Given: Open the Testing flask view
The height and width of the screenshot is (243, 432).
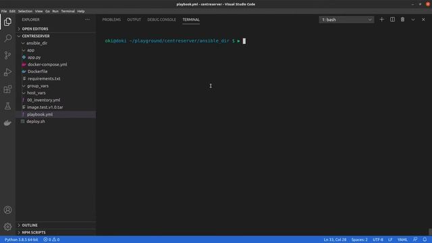Looking at the screenshot, I should coord(7,106).
